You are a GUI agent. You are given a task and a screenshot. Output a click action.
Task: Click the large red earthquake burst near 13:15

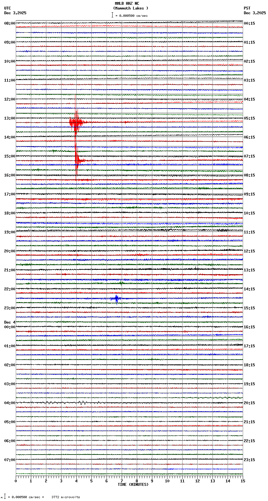click(76, 122)
